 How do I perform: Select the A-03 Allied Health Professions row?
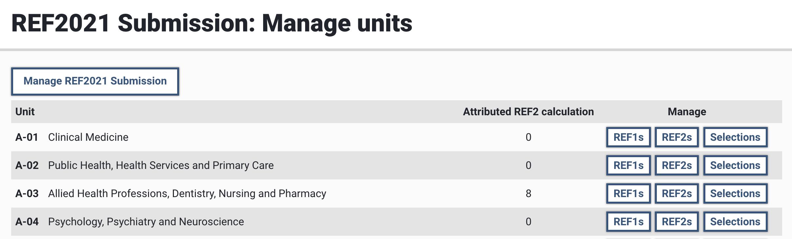coord(187,193)
